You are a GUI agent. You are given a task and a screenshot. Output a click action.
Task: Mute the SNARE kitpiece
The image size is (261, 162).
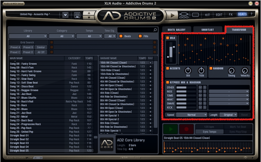click(x=200, y=103)
